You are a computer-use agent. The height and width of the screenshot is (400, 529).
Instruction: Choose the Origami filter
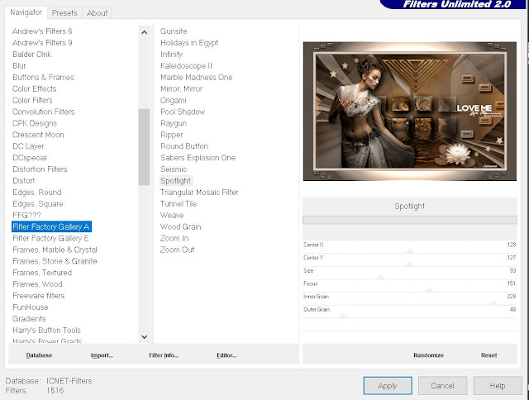click(174, 100)
